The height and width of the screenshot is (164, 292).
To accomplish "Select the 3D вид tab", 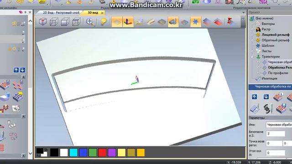I will point(93,13).
